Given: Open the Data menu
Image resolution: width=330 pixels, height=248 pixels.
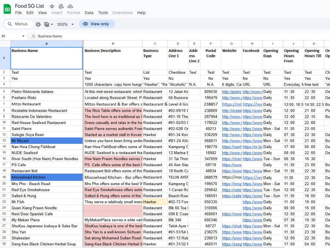Looking at the screenshot, I should (89, 13).
